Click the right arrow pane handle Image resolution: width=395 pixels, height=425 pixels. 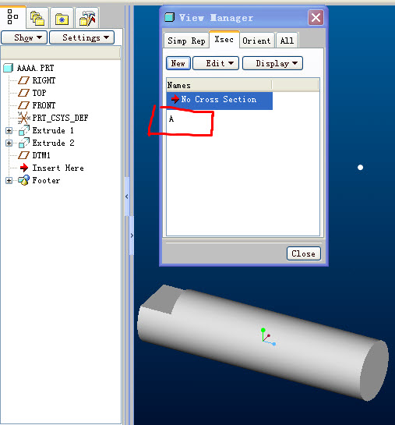[132, 236]
